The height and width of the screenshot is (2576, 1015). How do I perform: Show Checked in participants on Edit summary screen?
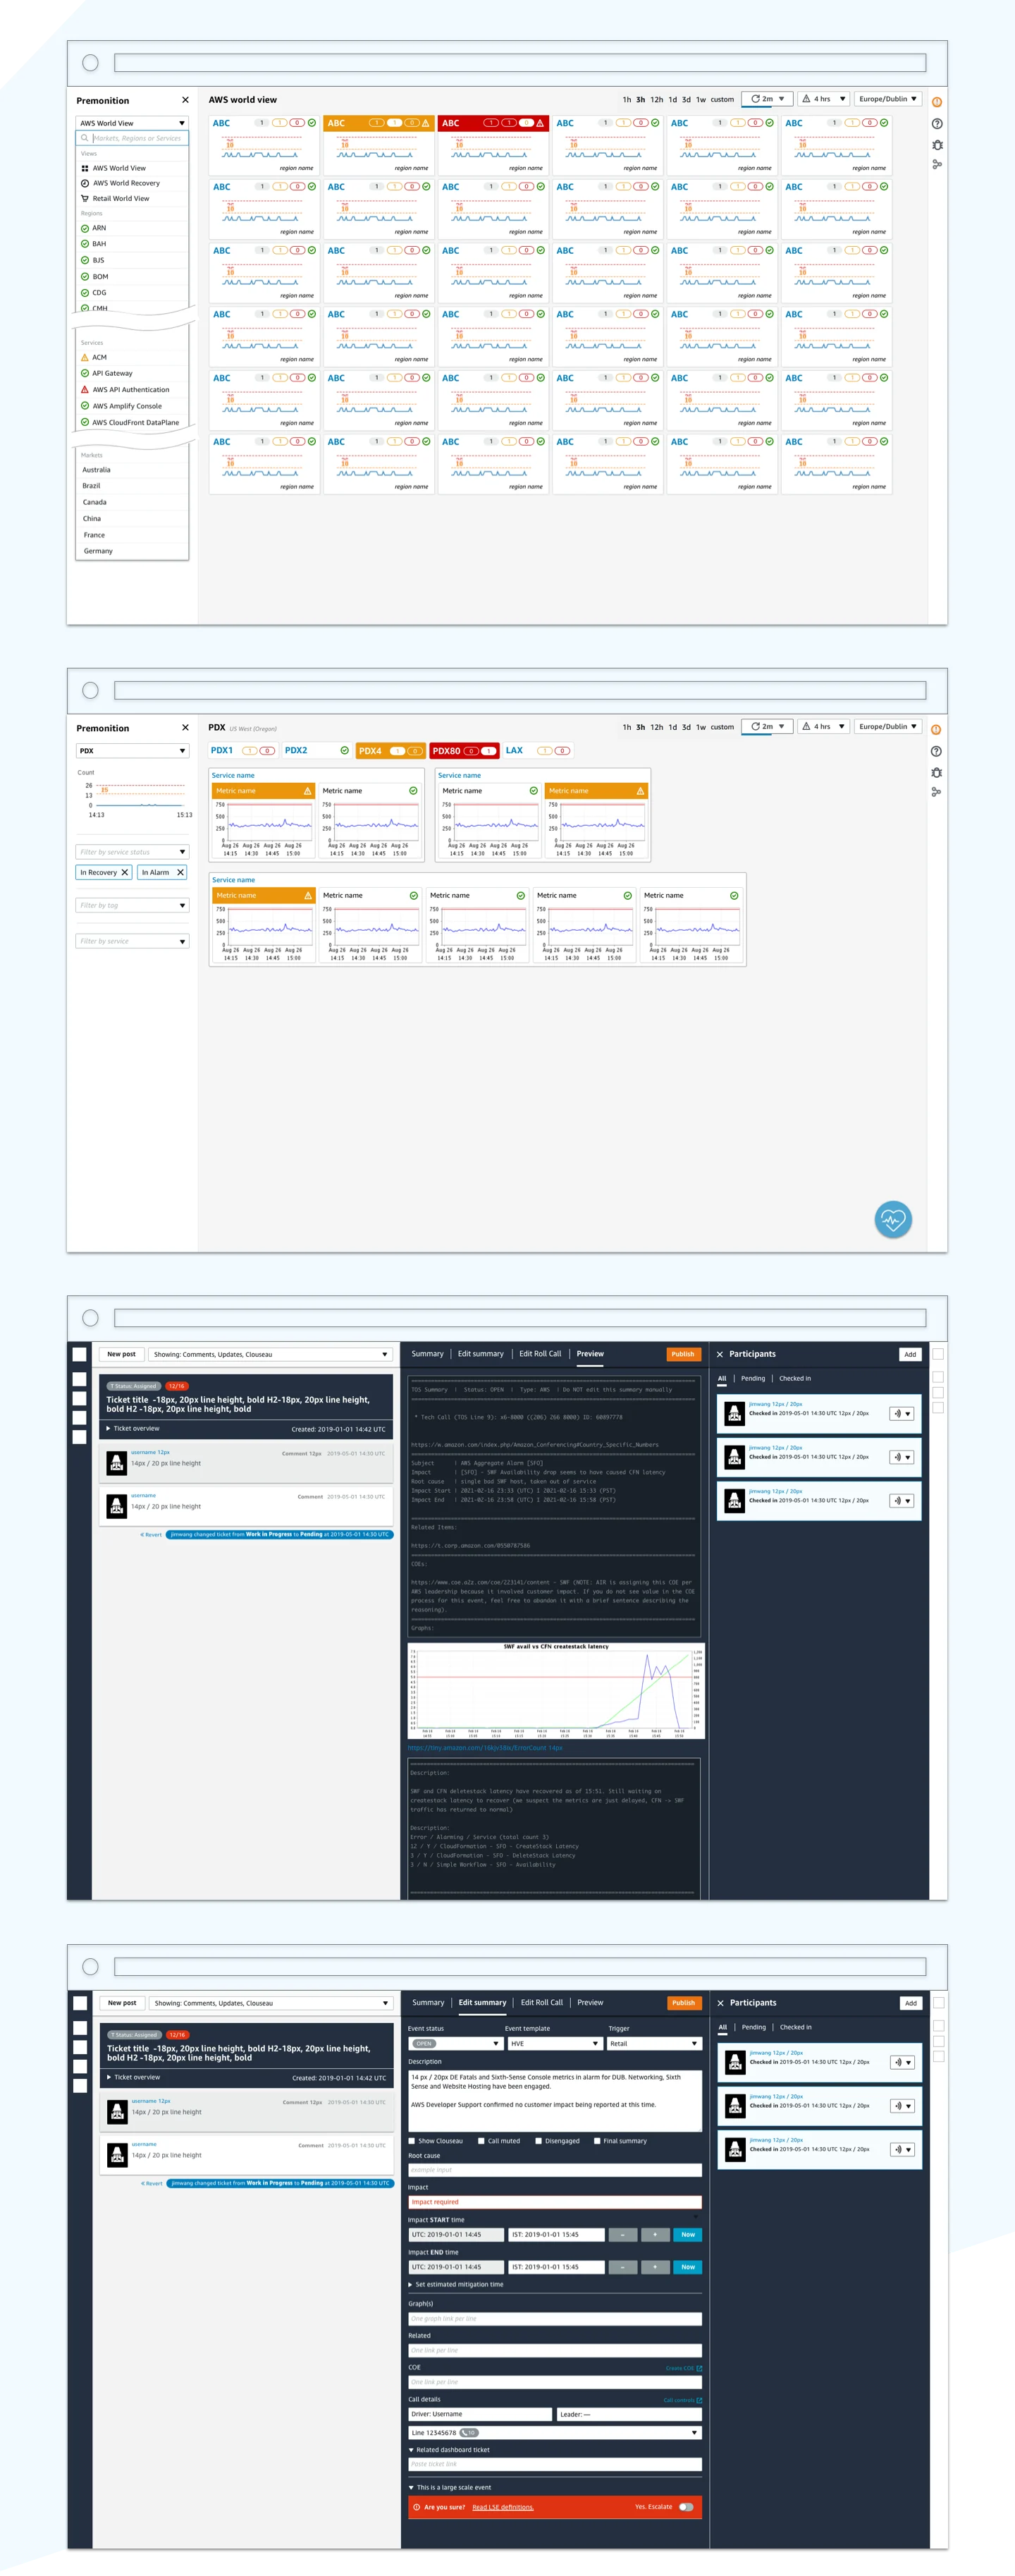tap(796, 2028)
